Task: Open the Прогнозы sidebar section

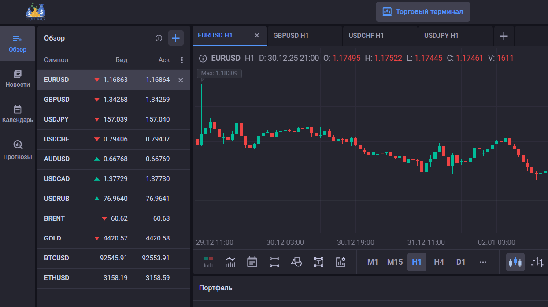Action: 18,150
